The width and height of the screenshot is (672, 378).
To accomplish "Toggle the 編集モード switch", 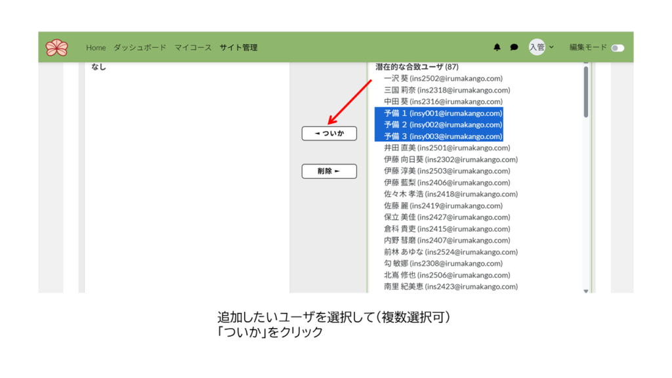I will coord(617,48).
